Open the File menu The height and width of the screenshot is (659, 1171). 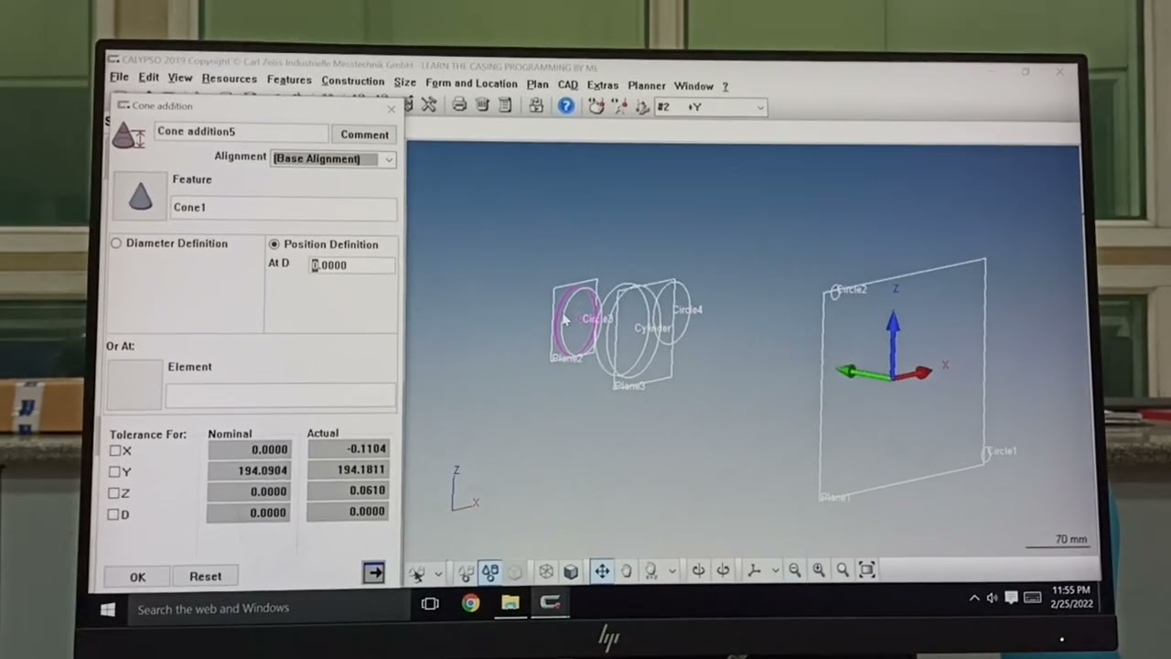(119, 78)
